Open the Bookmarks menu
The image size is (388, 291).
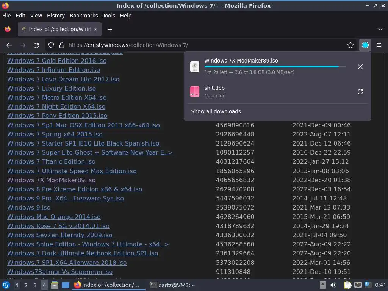point(84,16)
